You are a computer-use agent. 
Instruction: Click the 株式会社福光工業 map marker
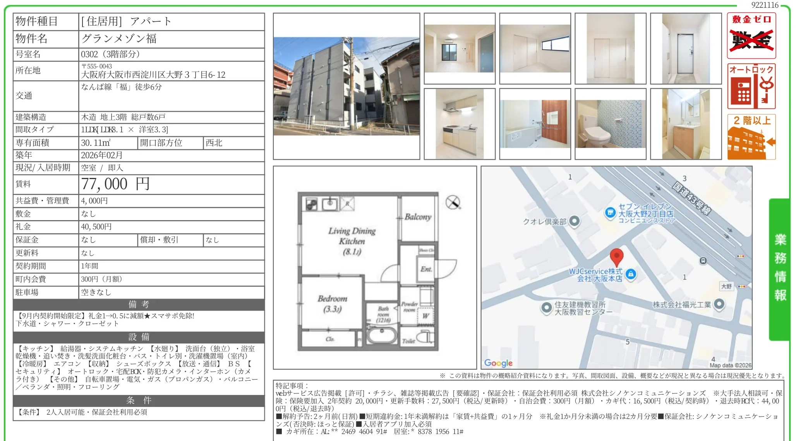coord(719,304)
